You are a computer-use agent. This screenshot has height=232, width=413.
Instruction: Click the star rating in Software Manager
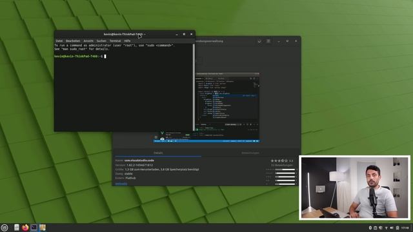pyautogui.click(x=279, y=160)
